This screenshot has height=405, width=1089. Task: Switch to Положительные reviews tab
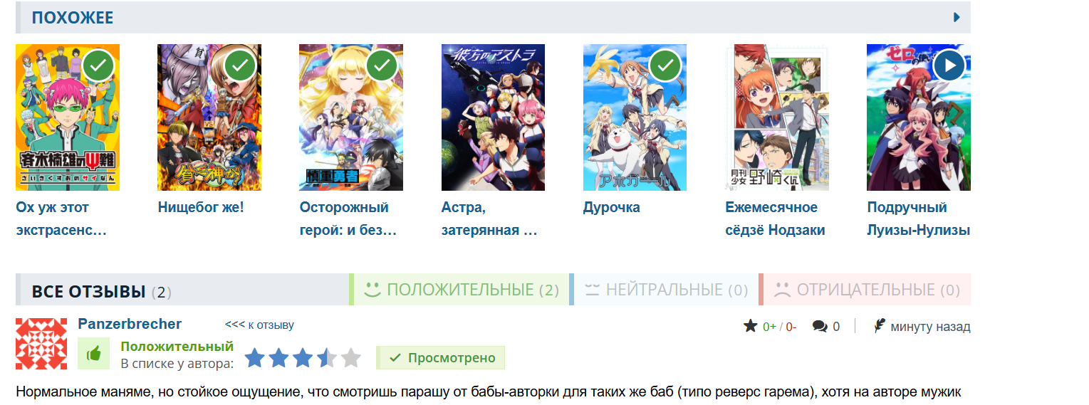click(x=460, y=290)
